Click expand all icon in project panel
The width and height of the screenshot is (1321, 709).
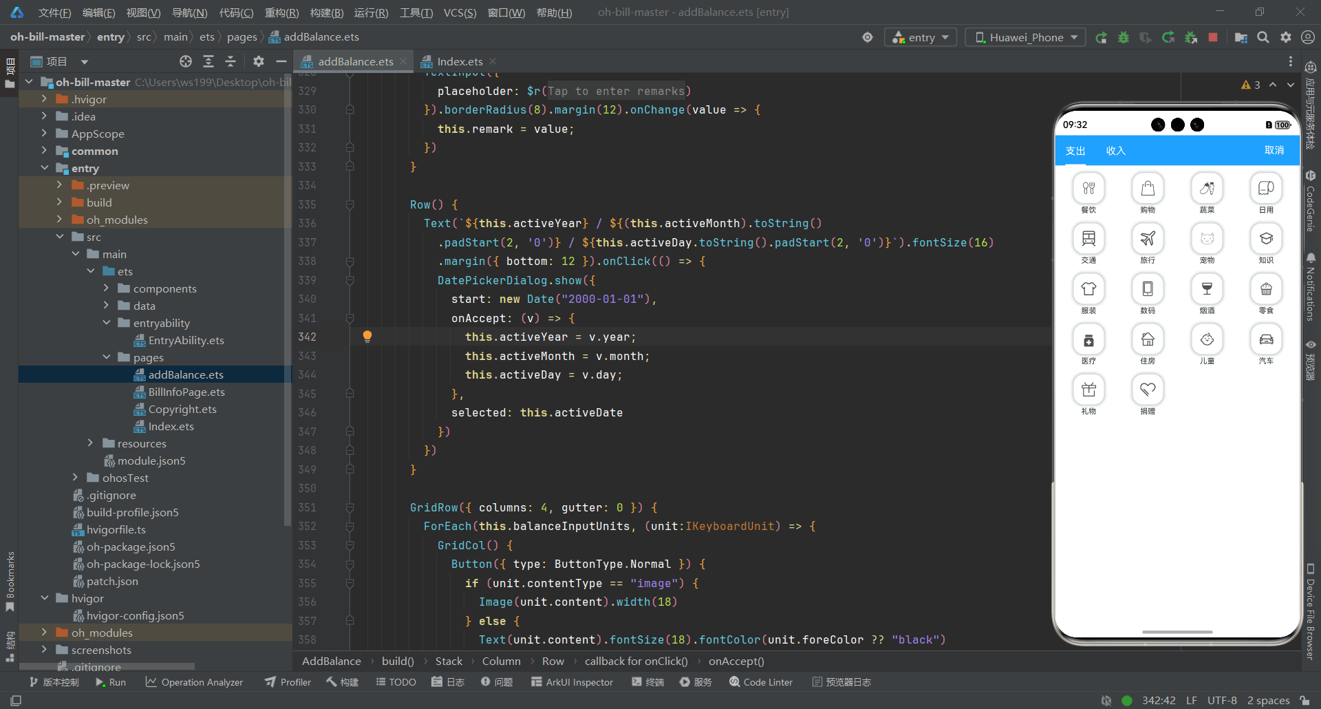click(208, 61)
